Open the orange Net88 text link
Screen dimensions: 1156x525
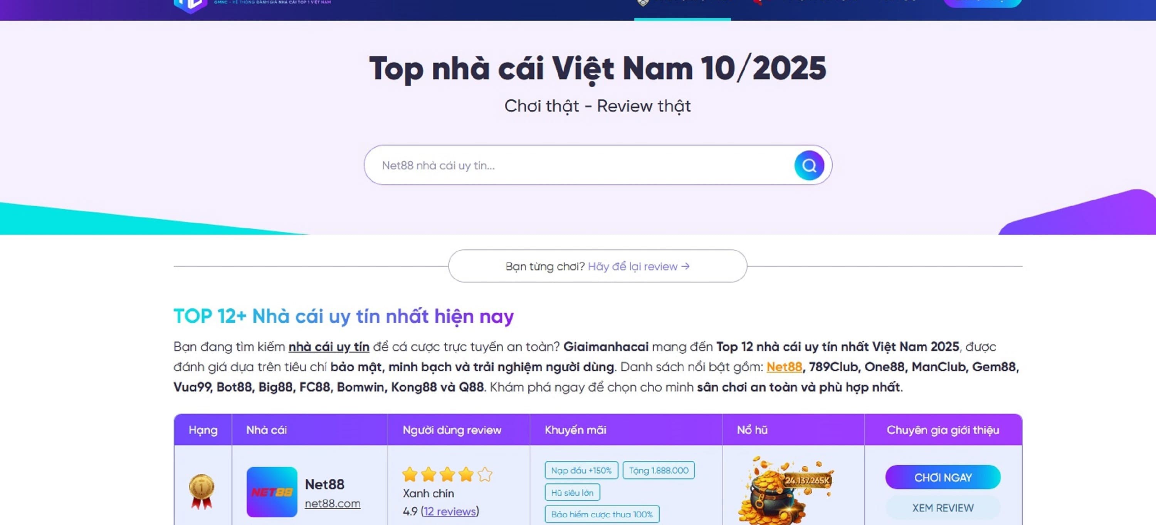[x=784, y=367]
